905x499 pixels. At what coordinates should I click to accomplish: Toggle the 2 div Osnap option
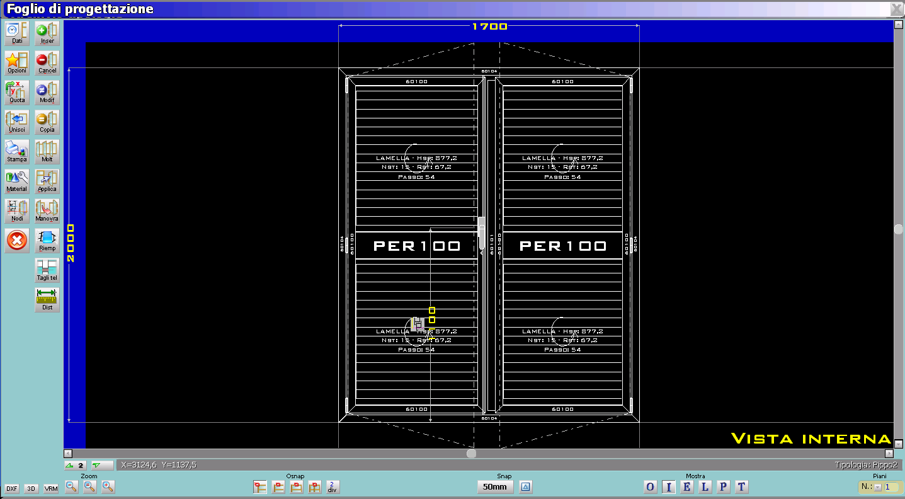coord(333,487)
